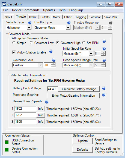125x158 pixels.
Task: Expand the Vehicle Type dropdown
Action: pos(29,27)
